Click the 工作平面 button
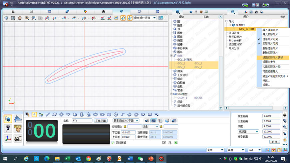This screenshot has height=163, width=290. pyautogui.click(x=101, y=121)
